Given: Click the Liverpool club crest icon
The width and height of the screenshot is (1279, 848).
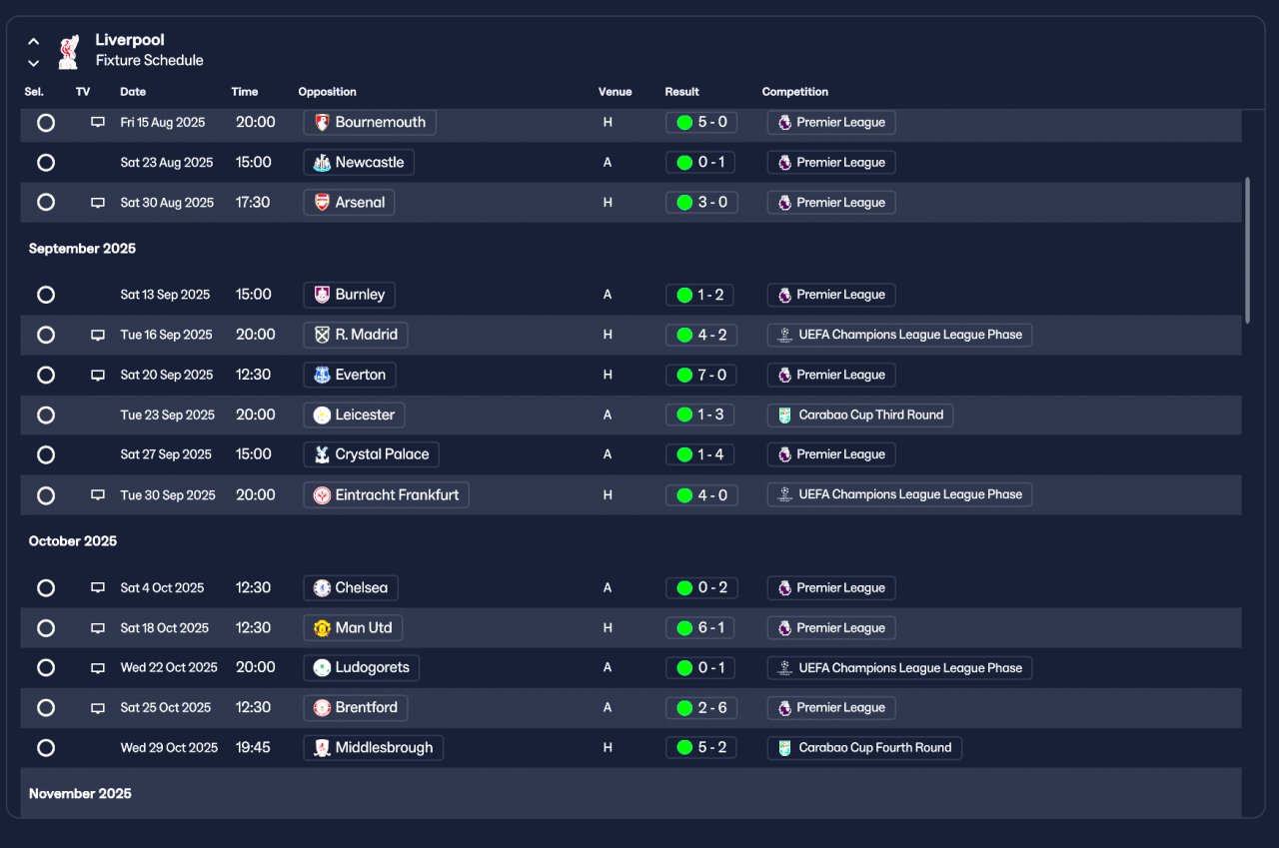Looking at the screenshot, I should click(x=68, y=51).
